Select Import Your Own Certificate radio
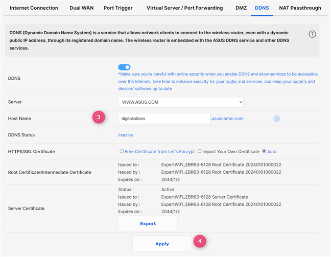 [x=200, y=151]
